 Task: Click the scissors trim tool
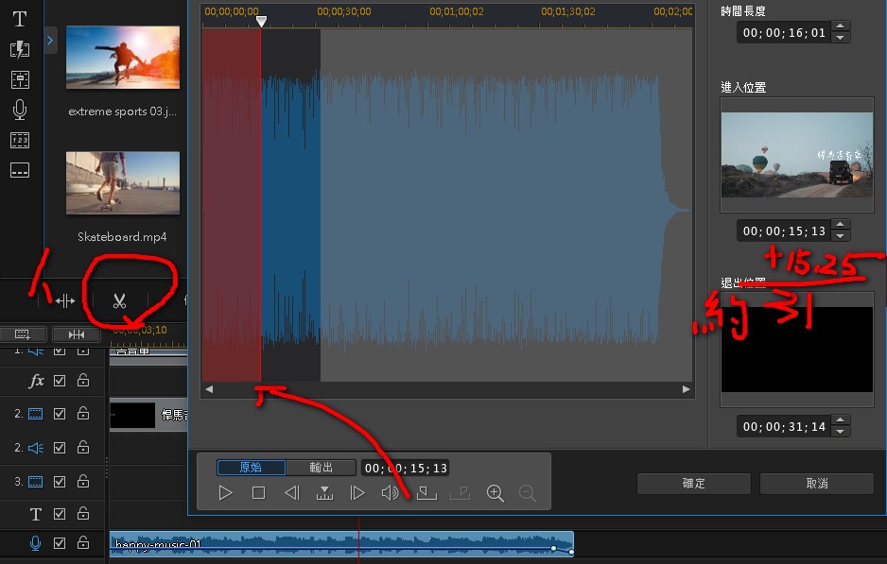click(119, 301)
